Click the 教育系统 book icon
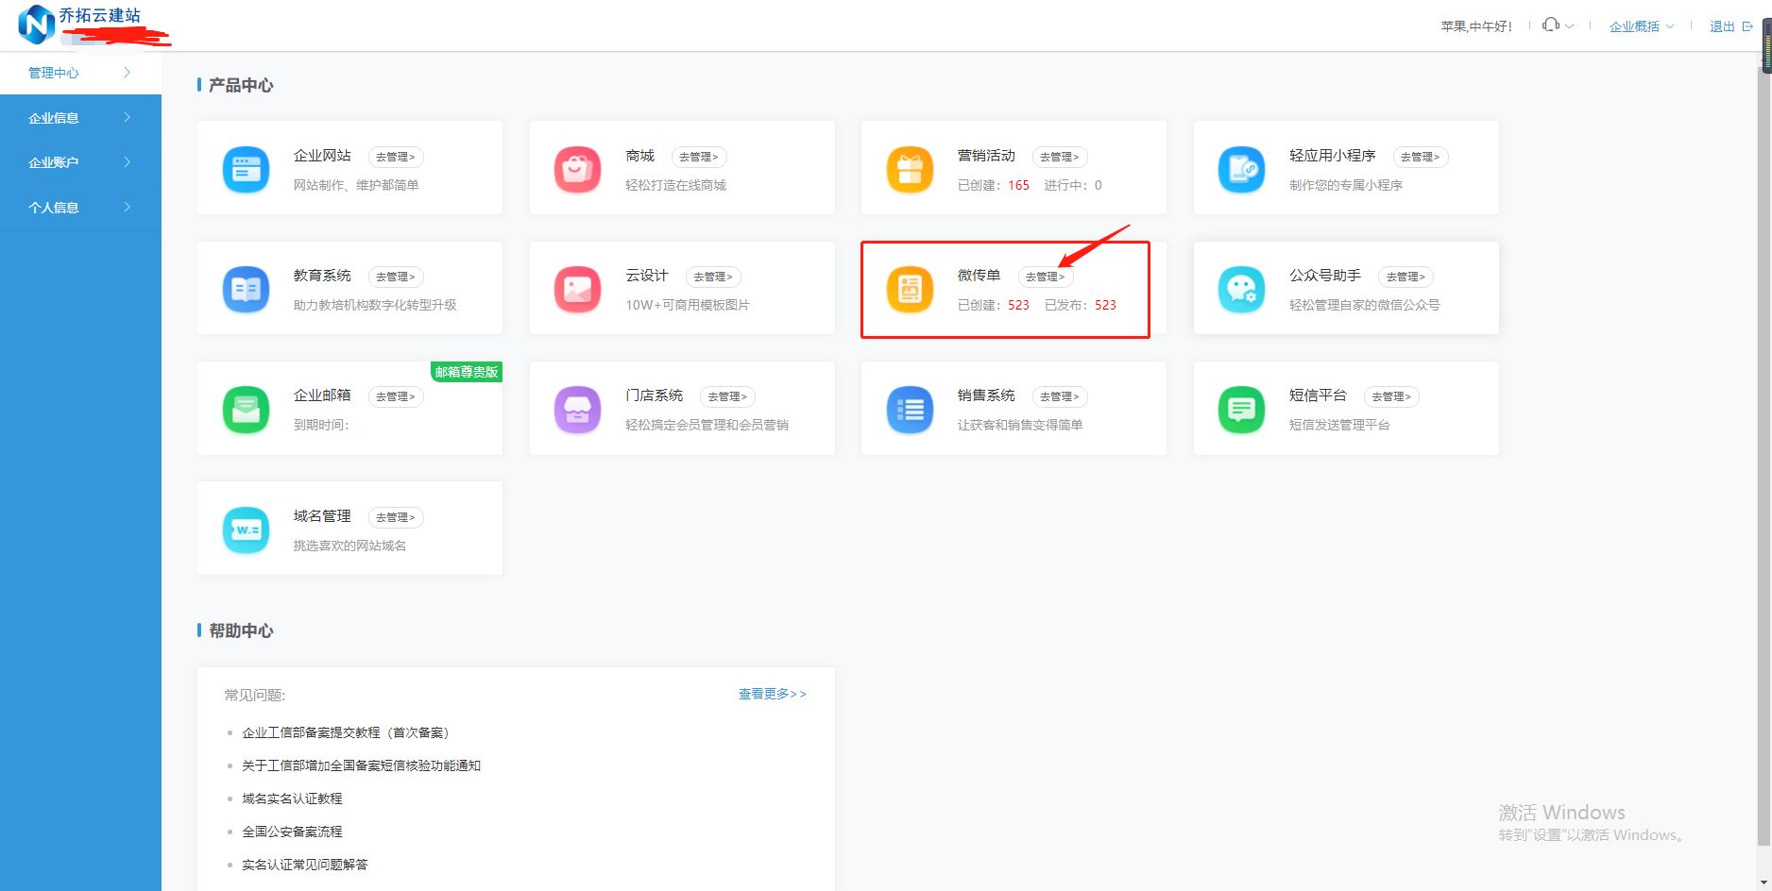1772x891 pixels. (246, 290)
